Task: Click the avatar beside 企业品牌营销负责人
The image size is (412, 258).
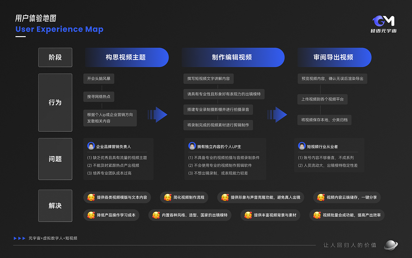Action: (x=91, y=146)
